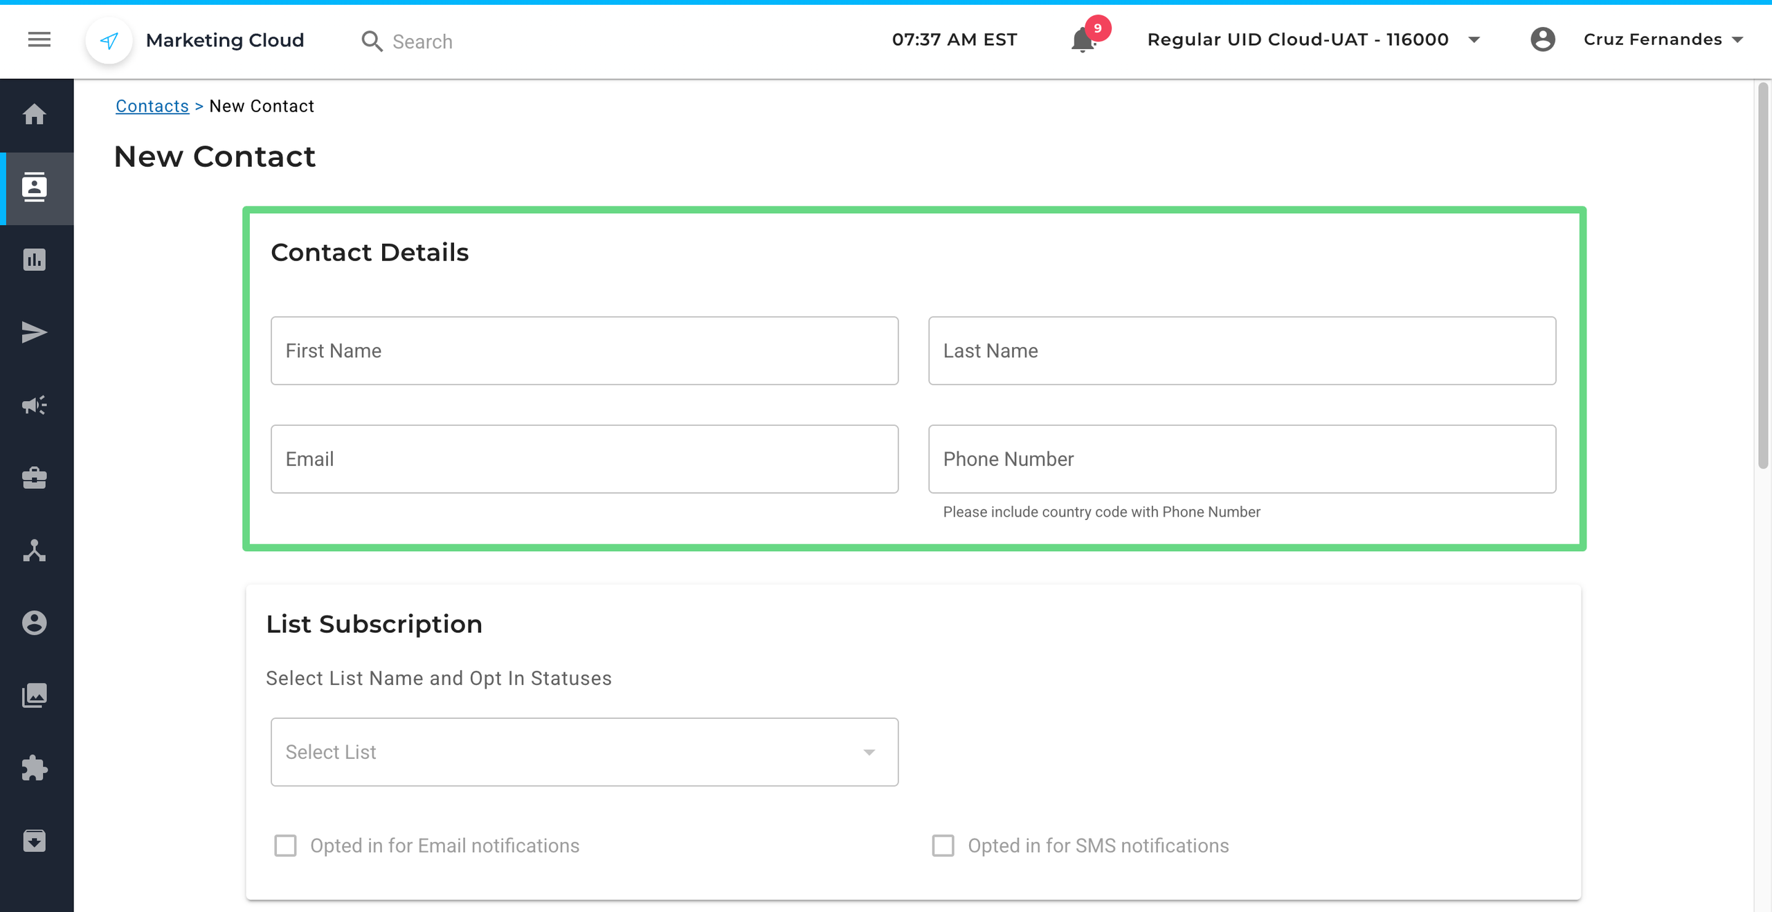Open the megaphone campaigns icon
Screen dimensions: 1772x912
point(34,405)
